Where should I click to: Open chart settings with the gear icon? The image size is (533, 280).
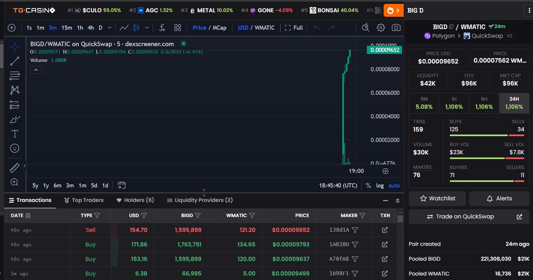click(x=381, y=28)
